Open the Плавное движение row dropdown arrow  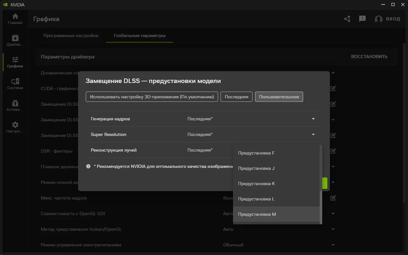coord(333,167)
